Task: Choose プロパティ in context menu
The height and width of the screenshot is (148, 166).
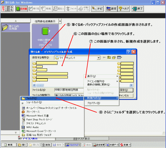Action: pos(101,103)
